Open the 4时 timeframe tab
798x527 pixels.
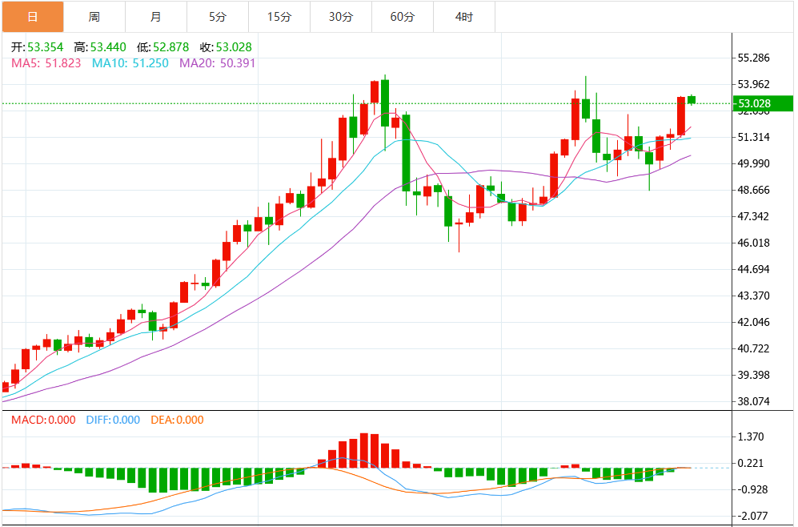point(464,17)
